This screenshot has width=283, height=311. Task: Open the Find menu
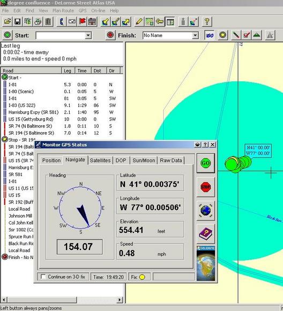tap(30, 11)
